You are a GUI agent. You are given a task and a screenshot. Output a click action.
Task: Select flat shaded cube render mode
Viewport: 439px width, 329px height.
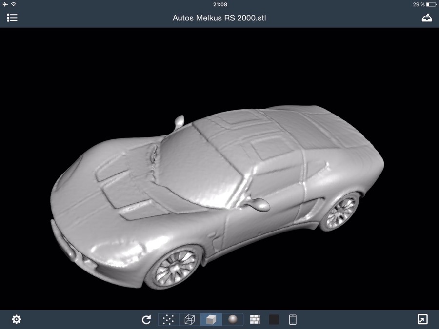click(211, 320)
